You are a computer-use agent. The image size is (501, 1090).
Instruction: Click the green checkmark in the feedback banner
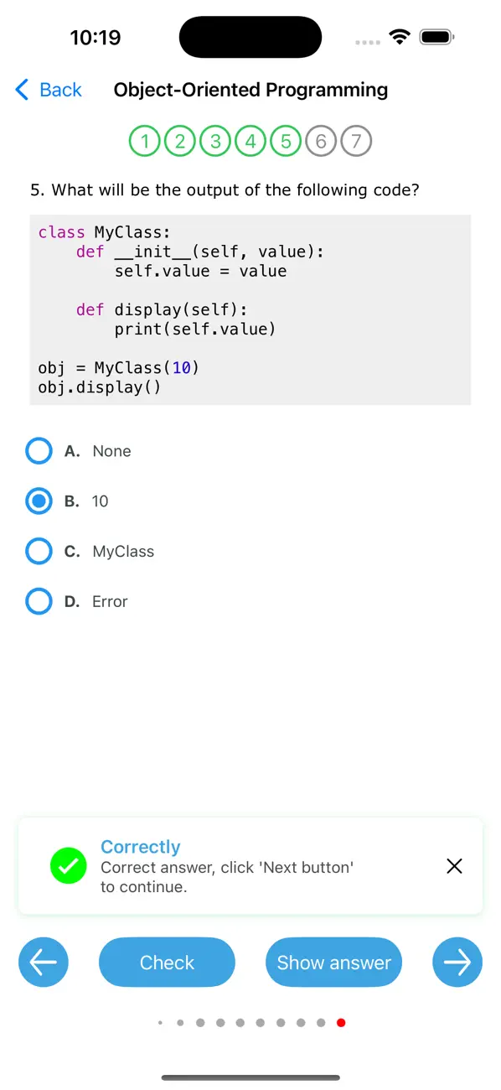tap(68, 865)
